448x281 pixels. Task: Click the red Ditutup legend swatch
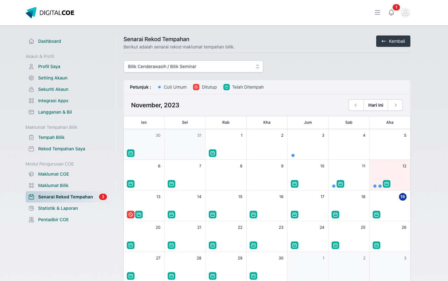tap(196, 87)
